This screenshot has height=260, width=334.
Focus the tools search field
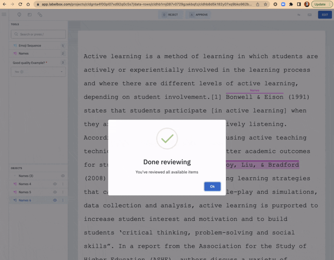point(38,34)
